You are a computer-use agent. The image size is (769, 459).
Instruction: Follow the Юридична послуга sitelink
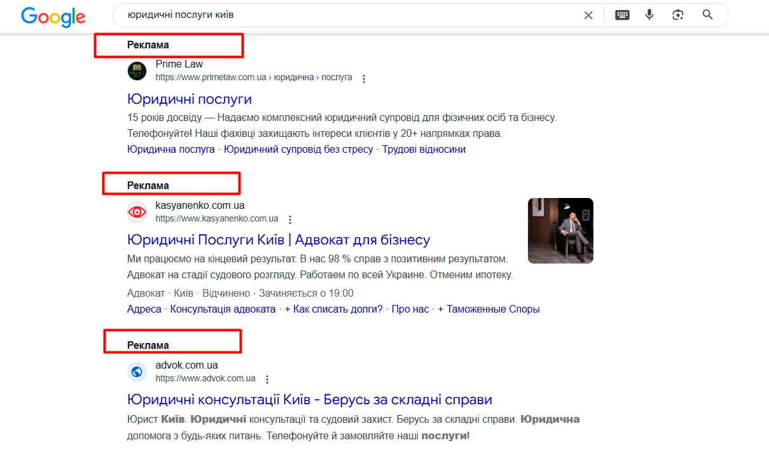coord(171,150)
